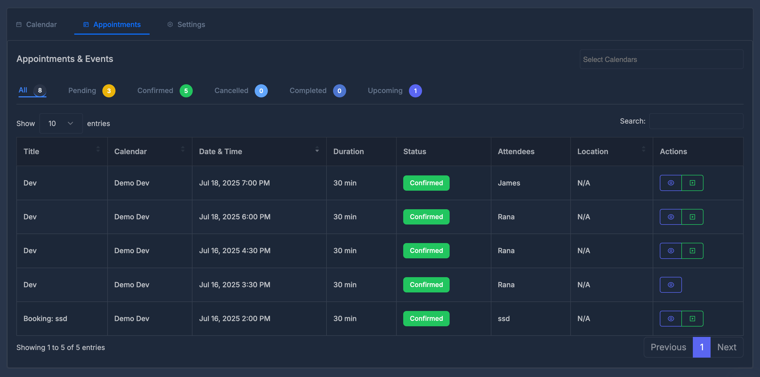Filter by Upcoming appointments
Viewport: 760px width, 377px height.
pos(395,91)
